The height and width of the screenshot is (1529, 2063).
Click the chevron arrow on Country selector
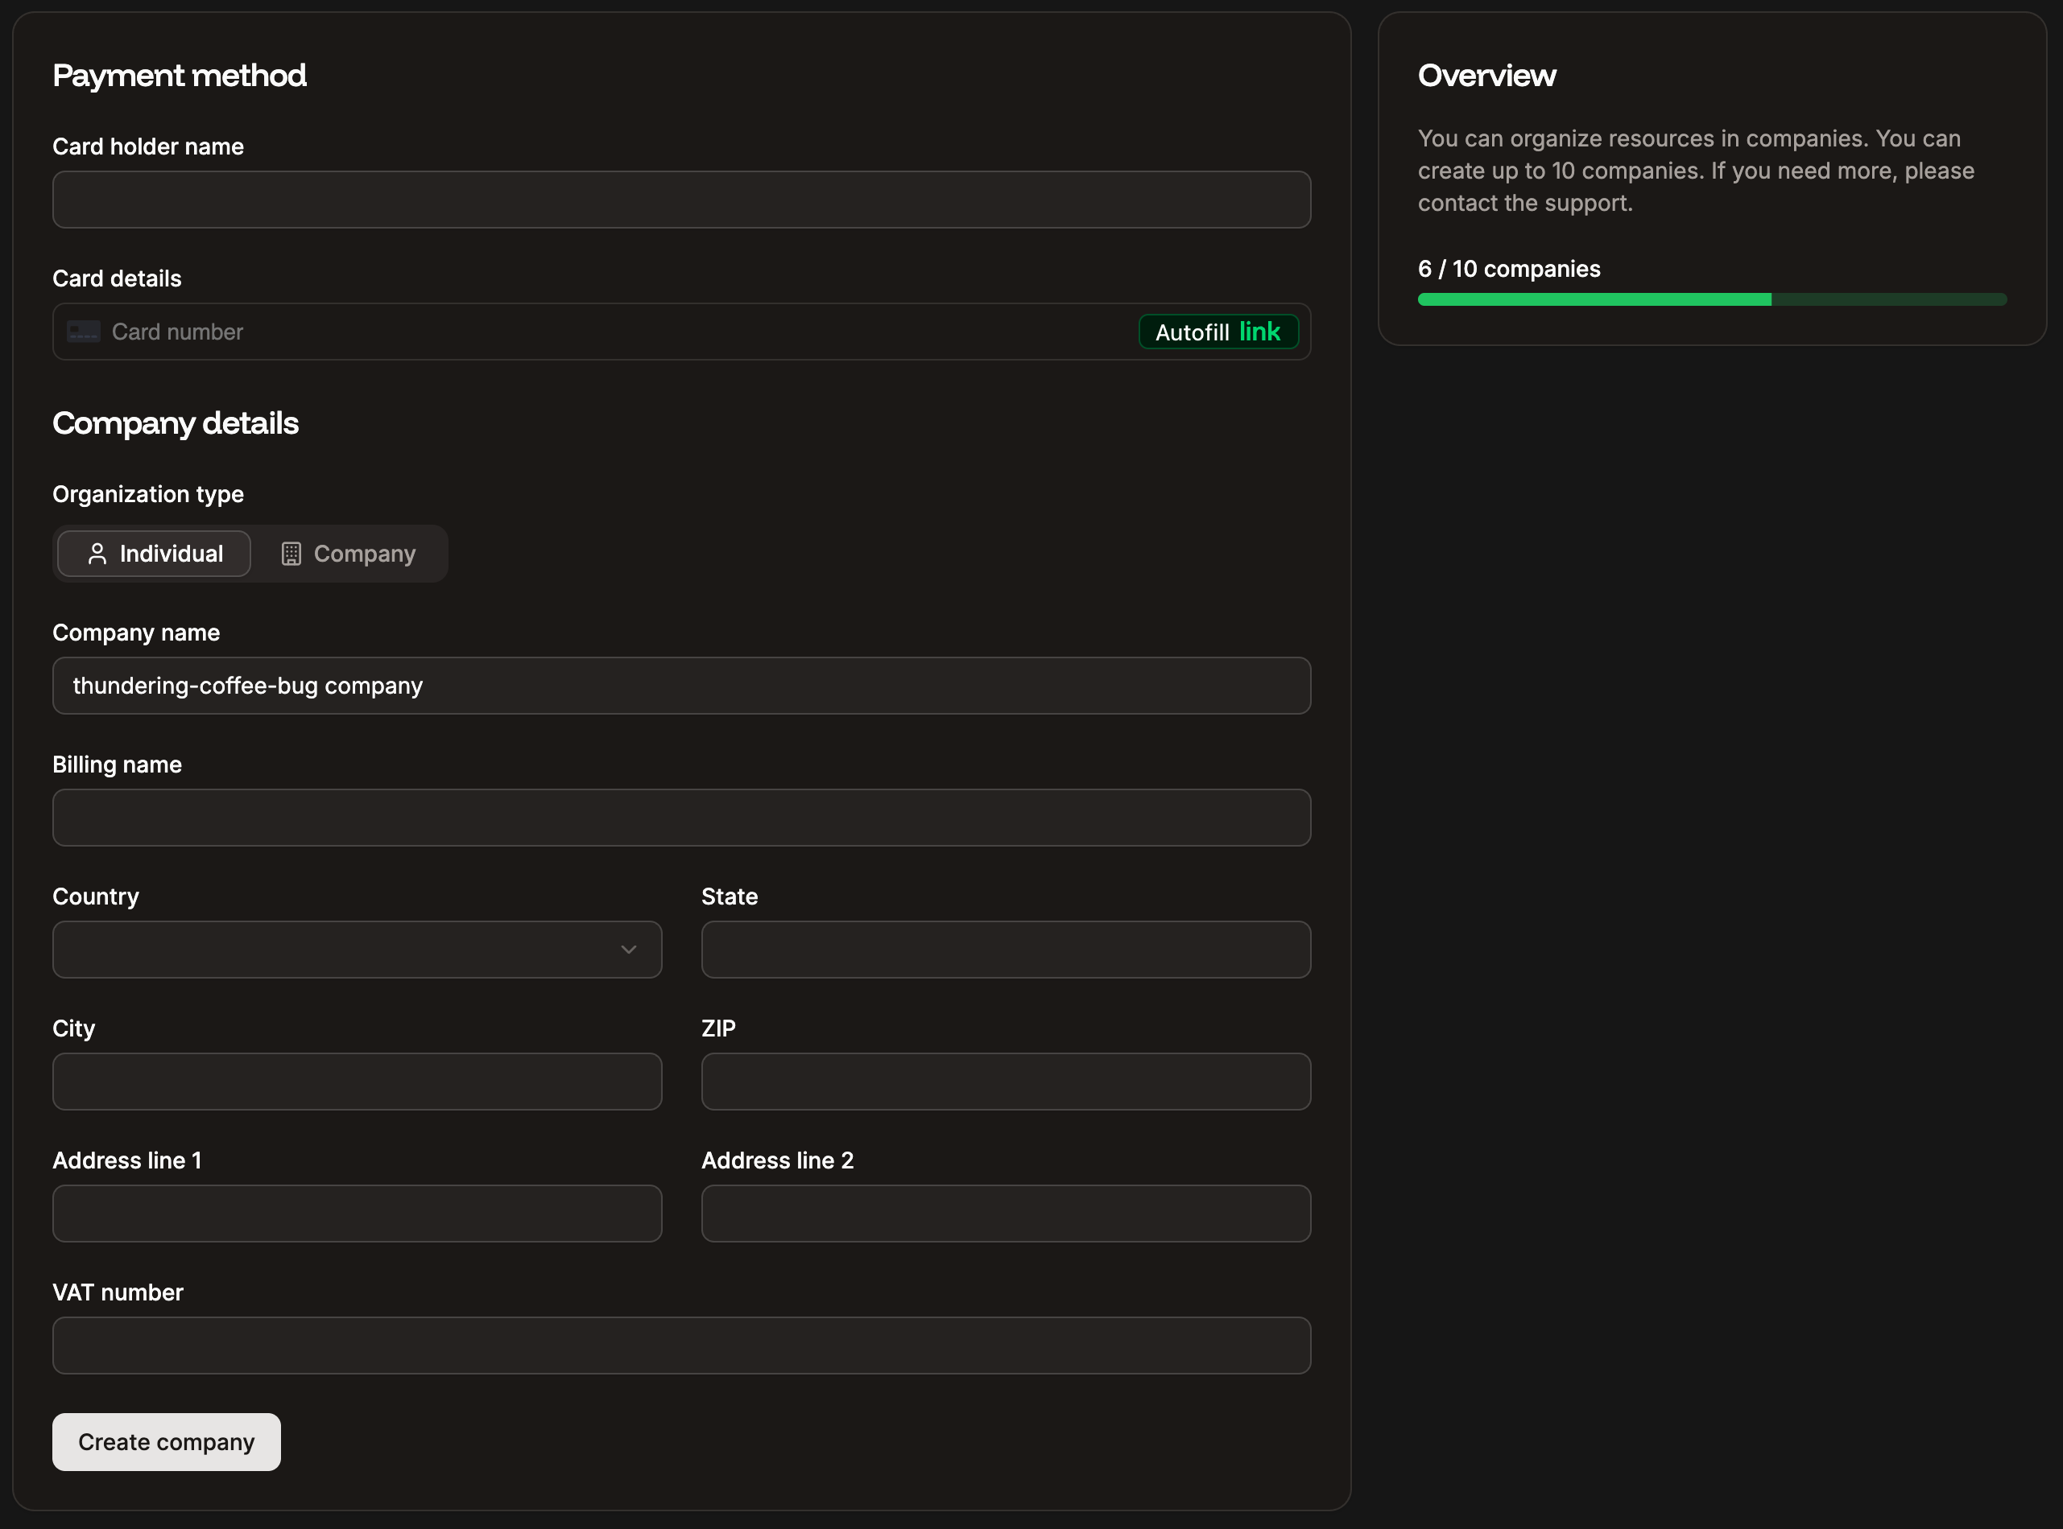[630, 950]
